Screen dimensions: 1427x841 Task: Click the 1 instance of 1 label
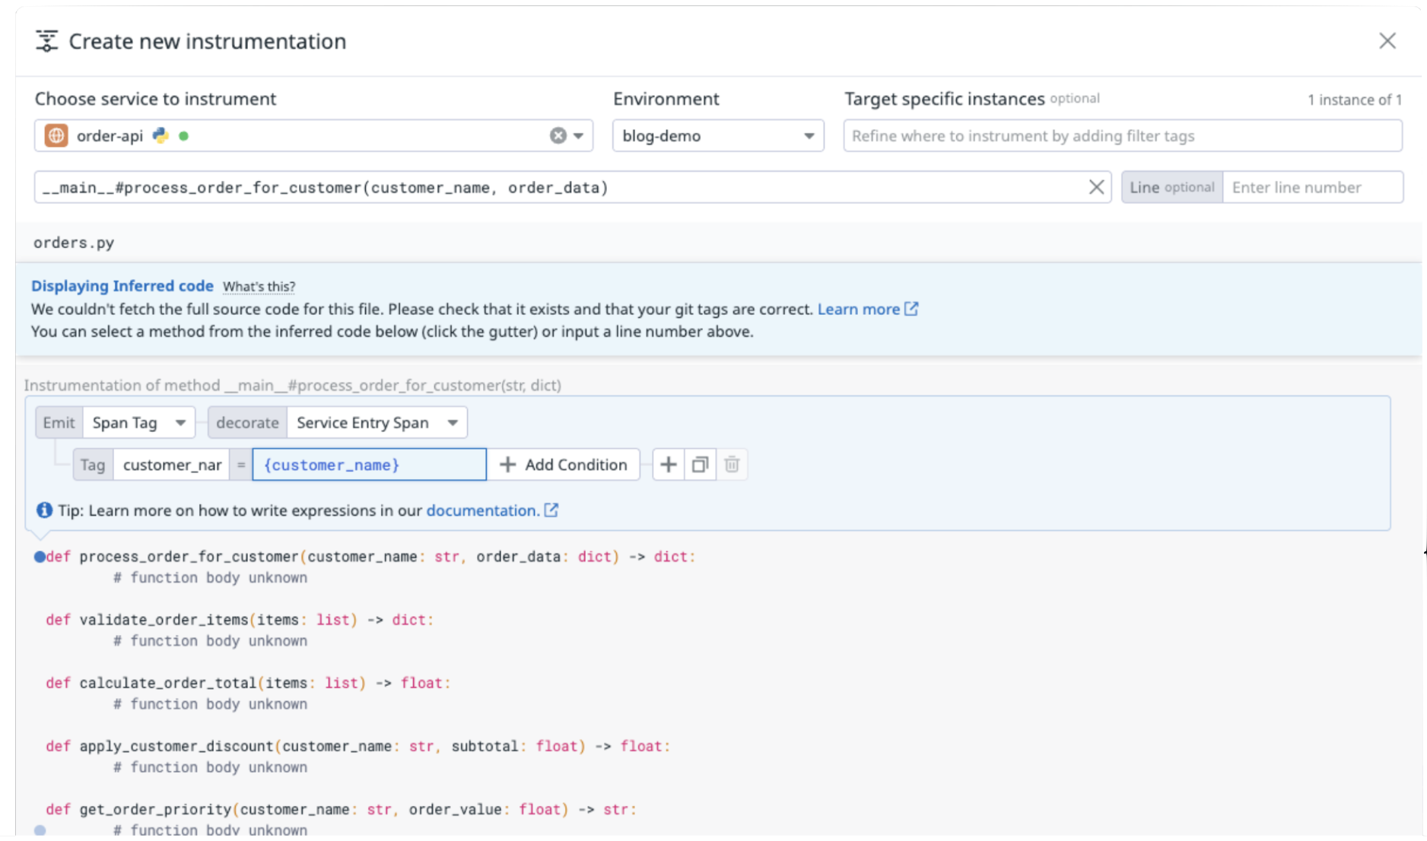point(1355,100)
